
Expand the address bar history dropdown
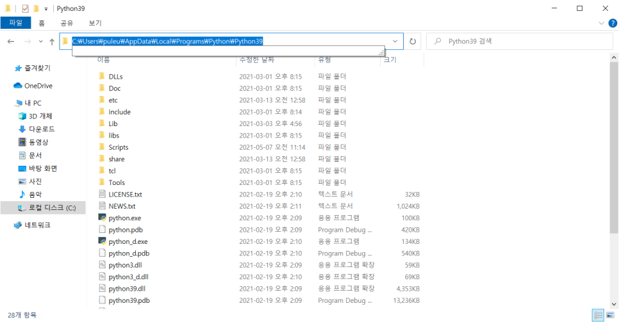pos(395,42)
